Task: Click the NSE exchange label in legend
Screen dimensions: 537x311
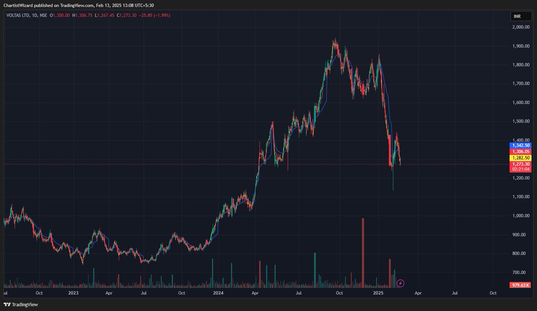Action: coord(43,15)
